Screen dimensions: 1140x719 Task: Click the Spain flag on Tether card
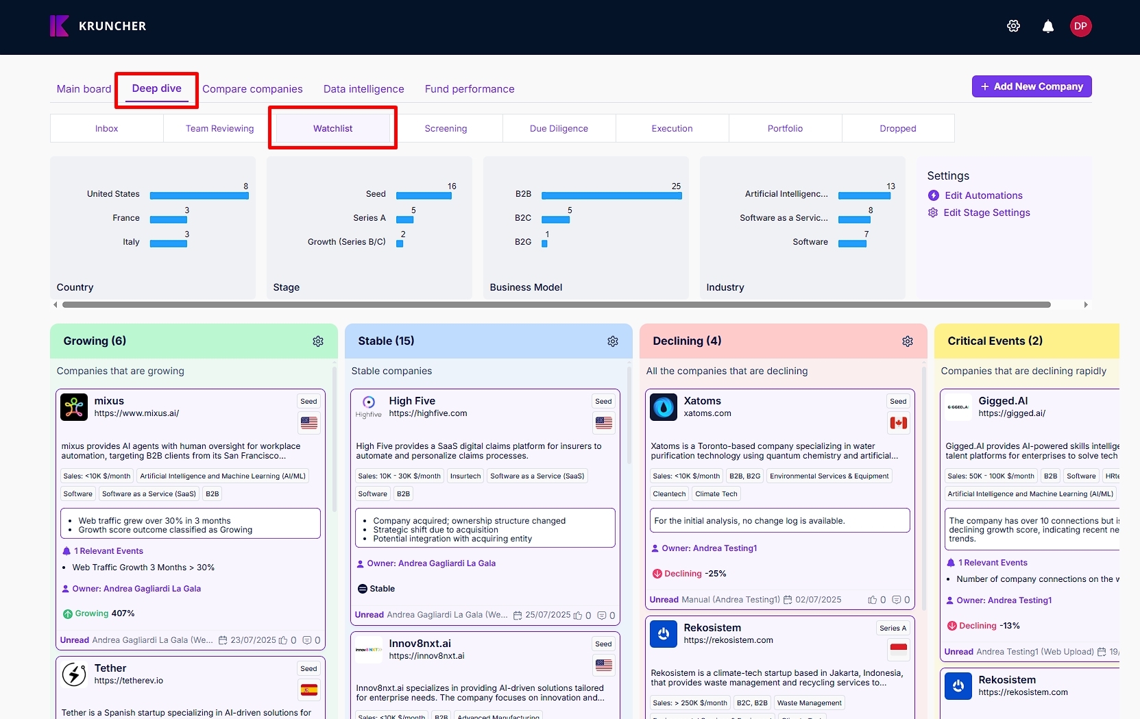(x=309, y=690)
